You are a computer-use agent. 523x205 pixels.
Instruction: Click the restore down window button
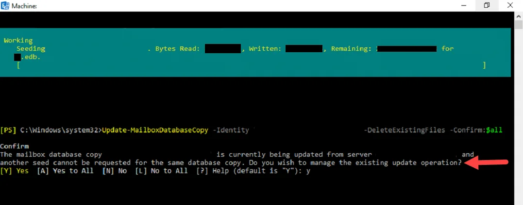[x=487, y=5]
